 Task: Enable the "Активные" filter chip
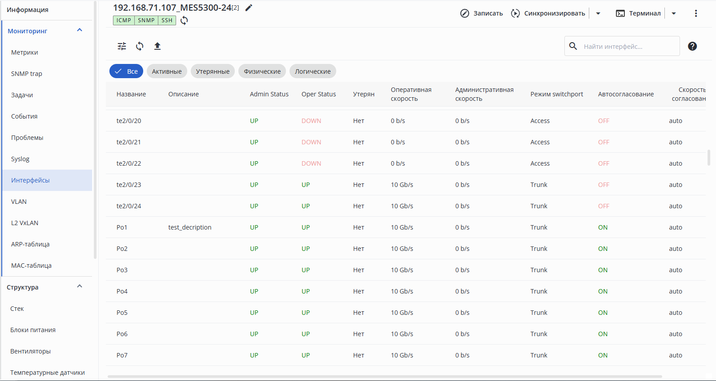tap(167, 71)
